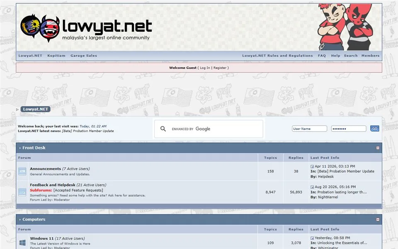
Task: Open the Lowyat.NET nav menu item
Action: (x=30, y=56)
